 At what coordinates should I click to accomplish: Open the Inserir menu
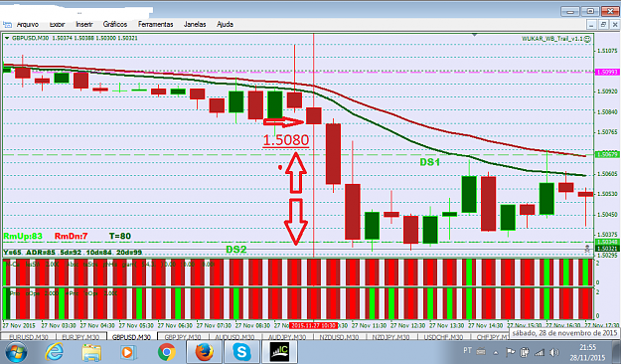click(84, 25)
